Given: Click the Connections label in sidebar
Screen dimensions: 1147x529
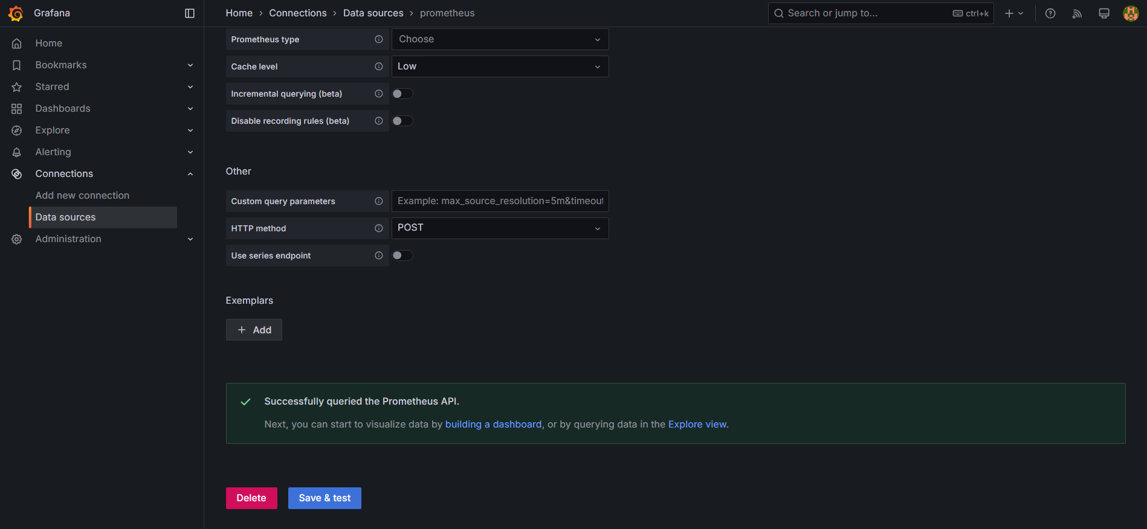Looking at the screenshot, I should [64, 174].
